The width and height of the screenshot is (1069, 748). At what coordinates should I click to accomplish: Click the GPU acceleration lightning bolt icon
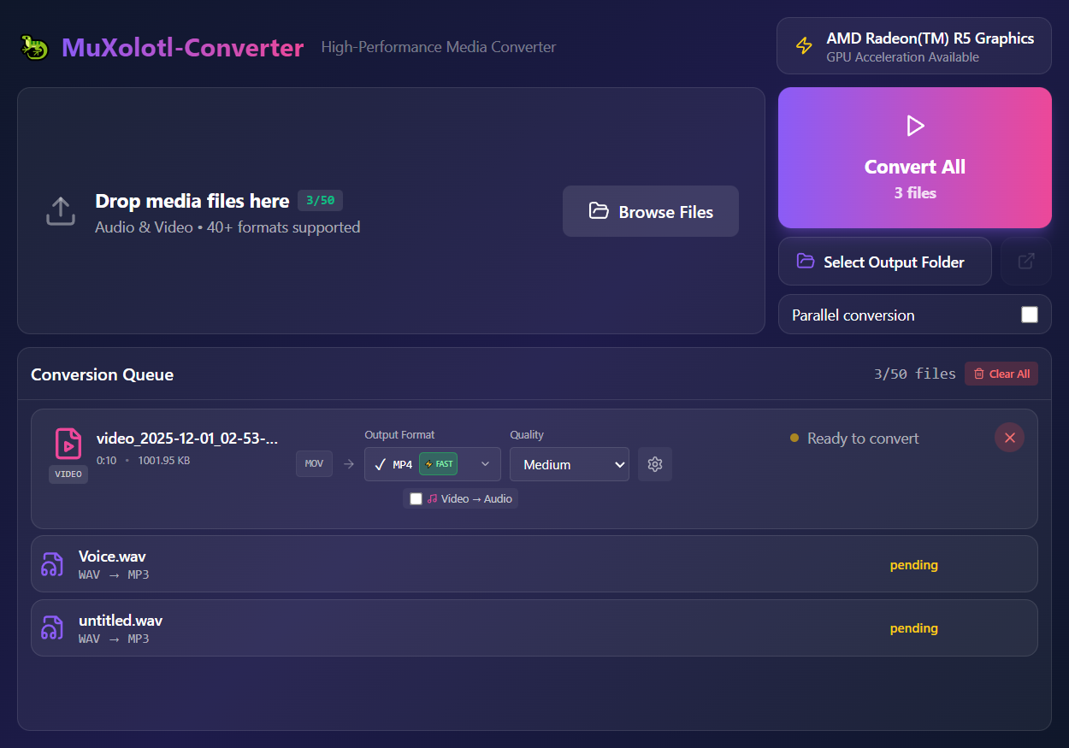tap(804, 45)
